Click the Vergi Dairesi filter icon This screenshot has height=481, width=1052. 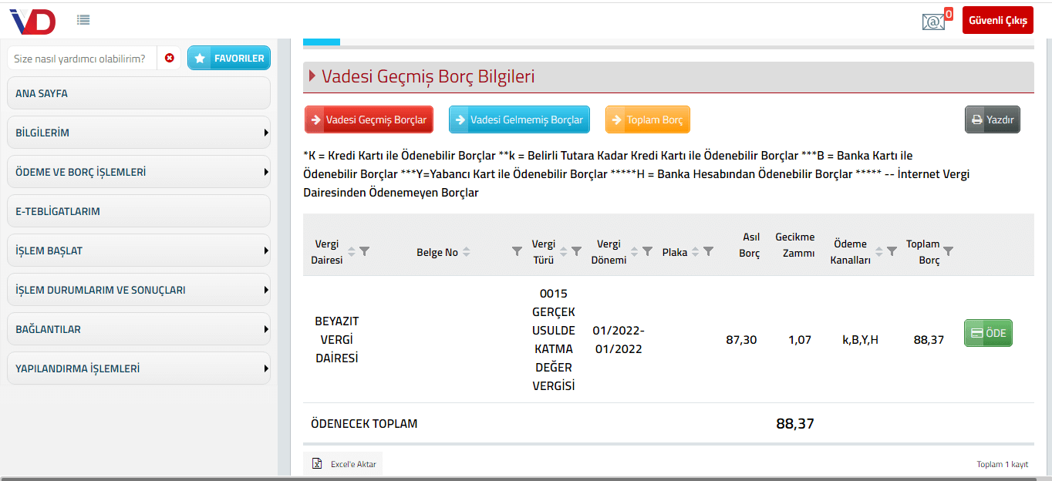pos(365,251)
